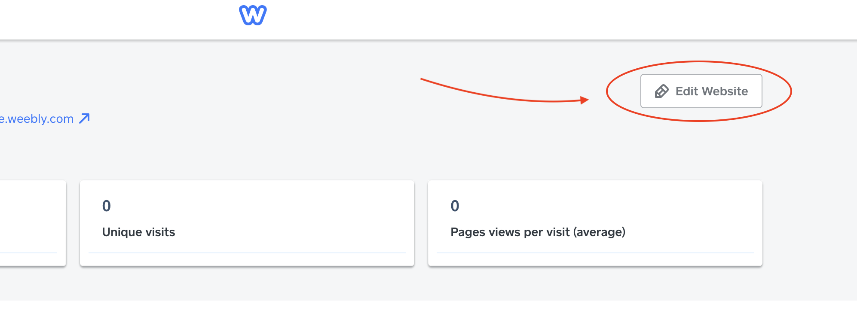
Task: Click the 0 count above Unique visits
Action: [x=107, y=206]
